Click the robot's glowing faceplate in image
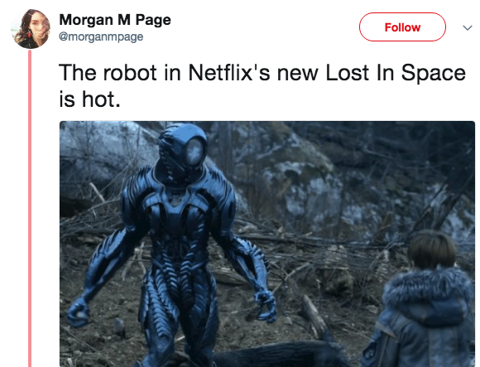Screen dimensions: 480x367 (194, 152)
